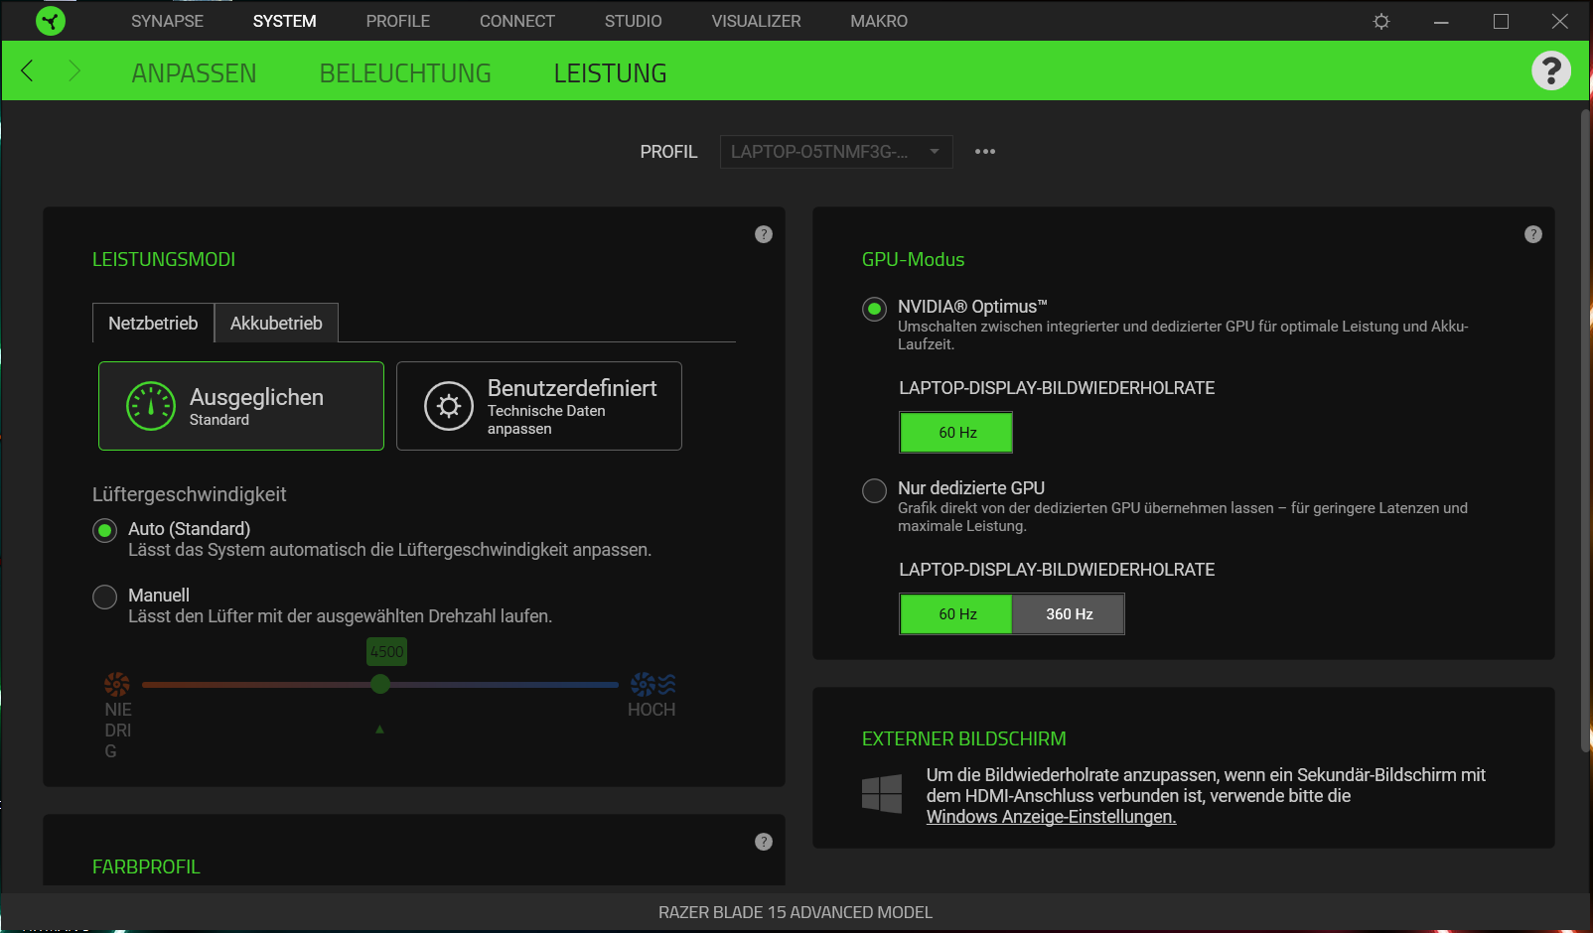Click the vertical scrollbar

[x=1585, y=430]
